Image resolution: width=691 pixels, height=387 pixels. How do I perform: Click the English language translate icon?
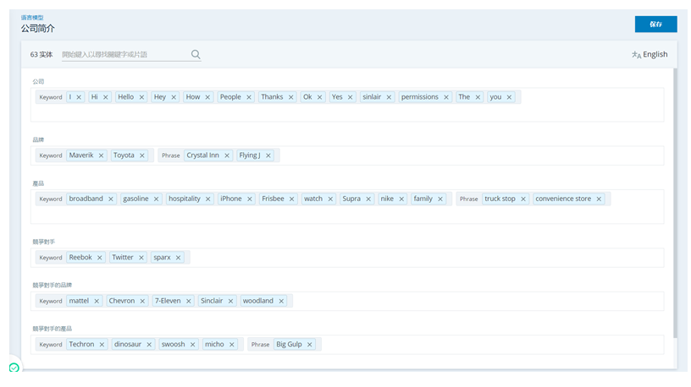[x=636, y=55]
